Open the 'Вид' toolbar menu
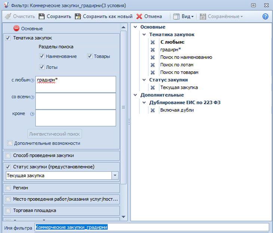This screenshot has height=233, width=273. pos(184,16)
